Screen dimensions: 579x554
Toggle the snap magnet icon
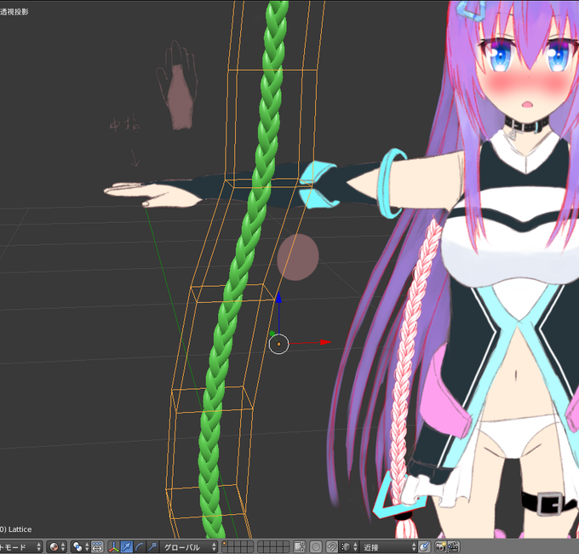[331, 546]
